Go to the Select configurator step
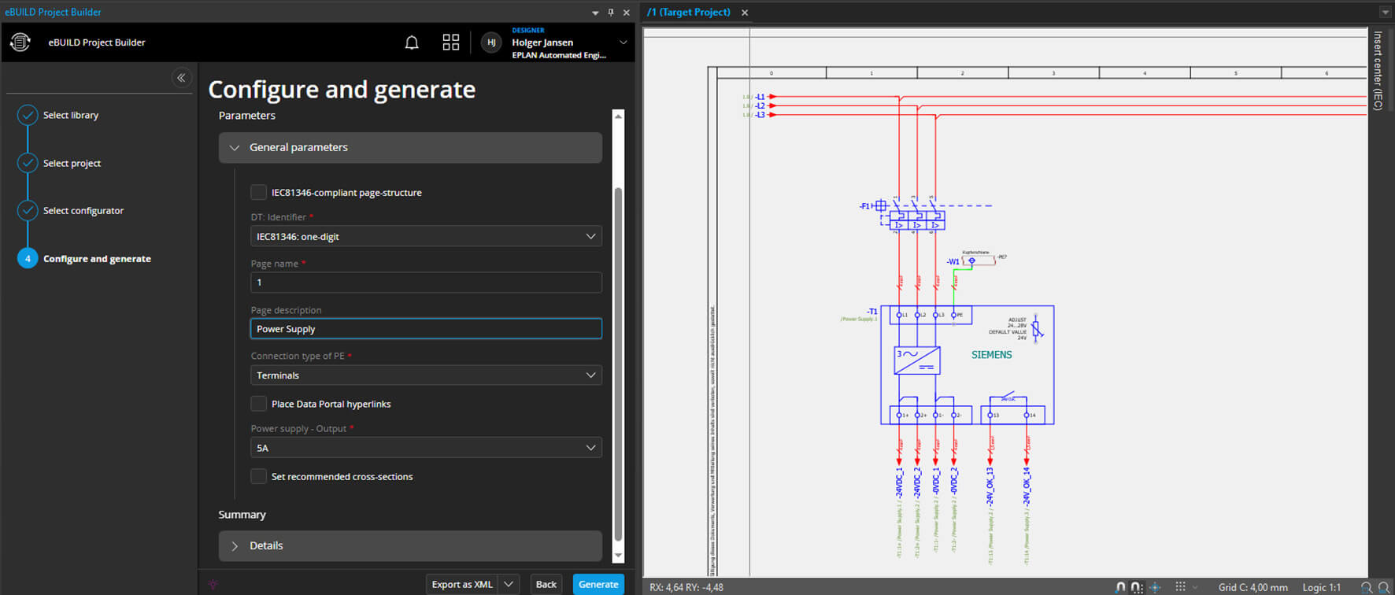The height and width of the screenshot is (595, 1395). tap(83, 211)
